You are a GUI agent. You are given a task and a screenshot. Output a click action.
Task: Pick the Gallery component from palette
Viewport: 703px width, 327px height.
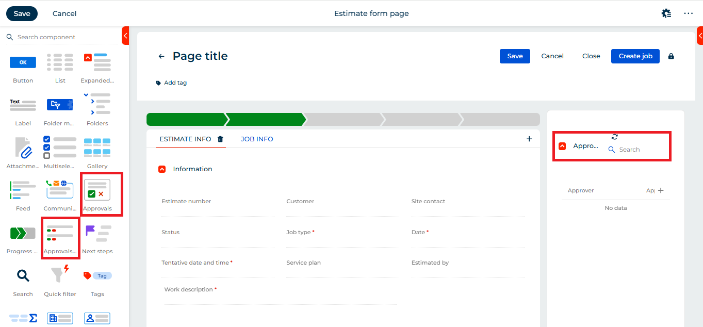pos(97,148)
